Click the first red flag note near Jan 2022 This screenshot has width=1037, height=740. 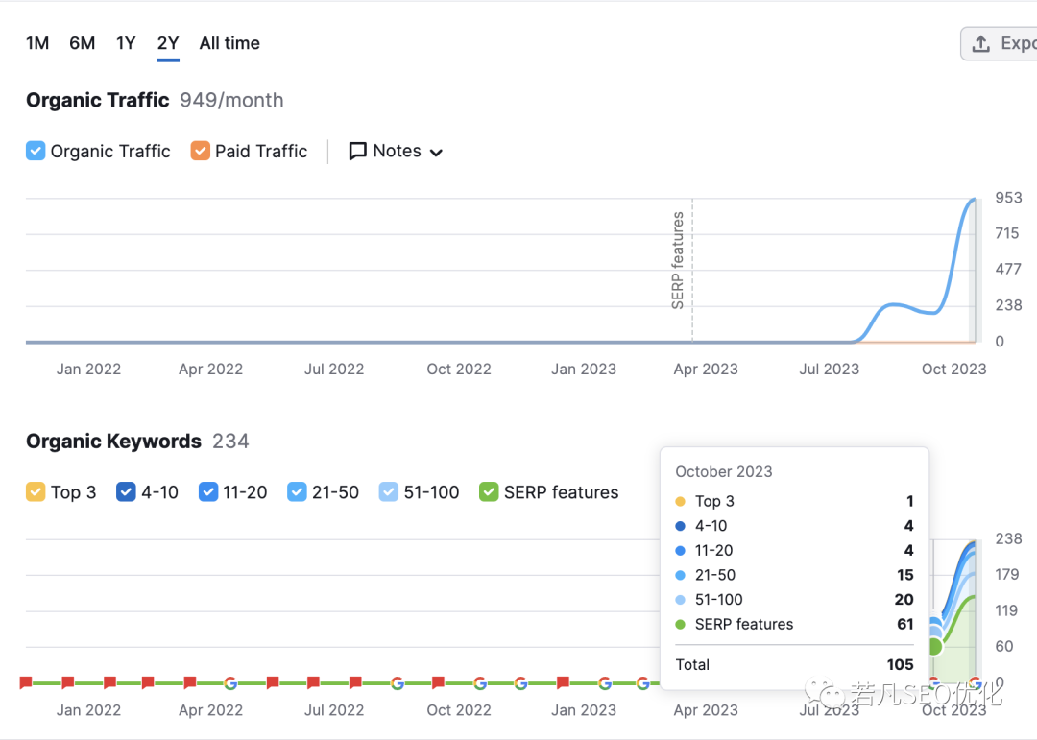click(x=26, y=681)
